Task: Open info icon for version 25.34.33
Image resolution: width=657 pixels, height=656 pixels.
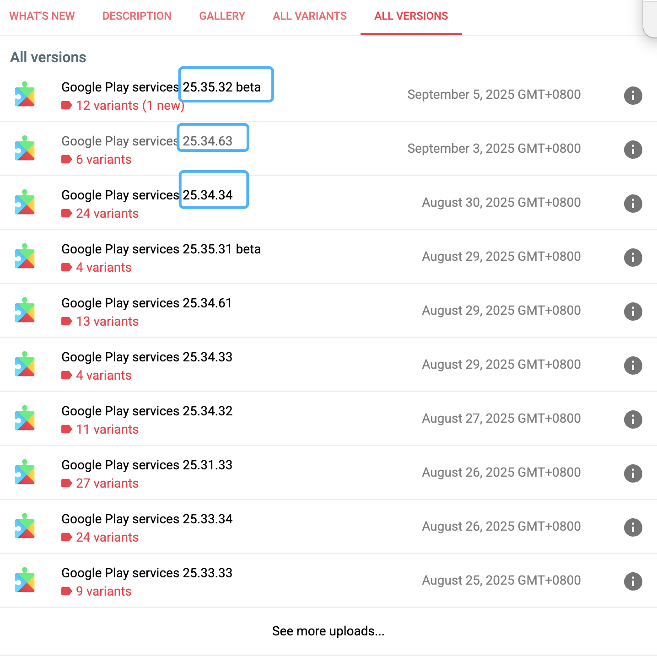Action: 633,366
